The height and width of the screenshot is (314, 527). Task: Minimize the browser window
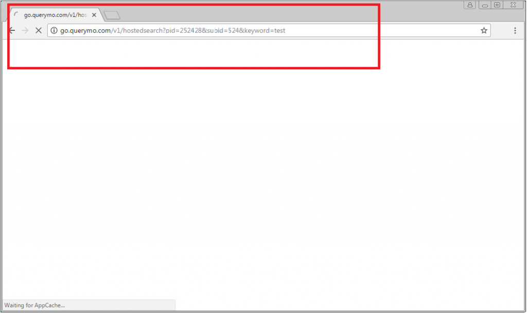coord(485,5)
